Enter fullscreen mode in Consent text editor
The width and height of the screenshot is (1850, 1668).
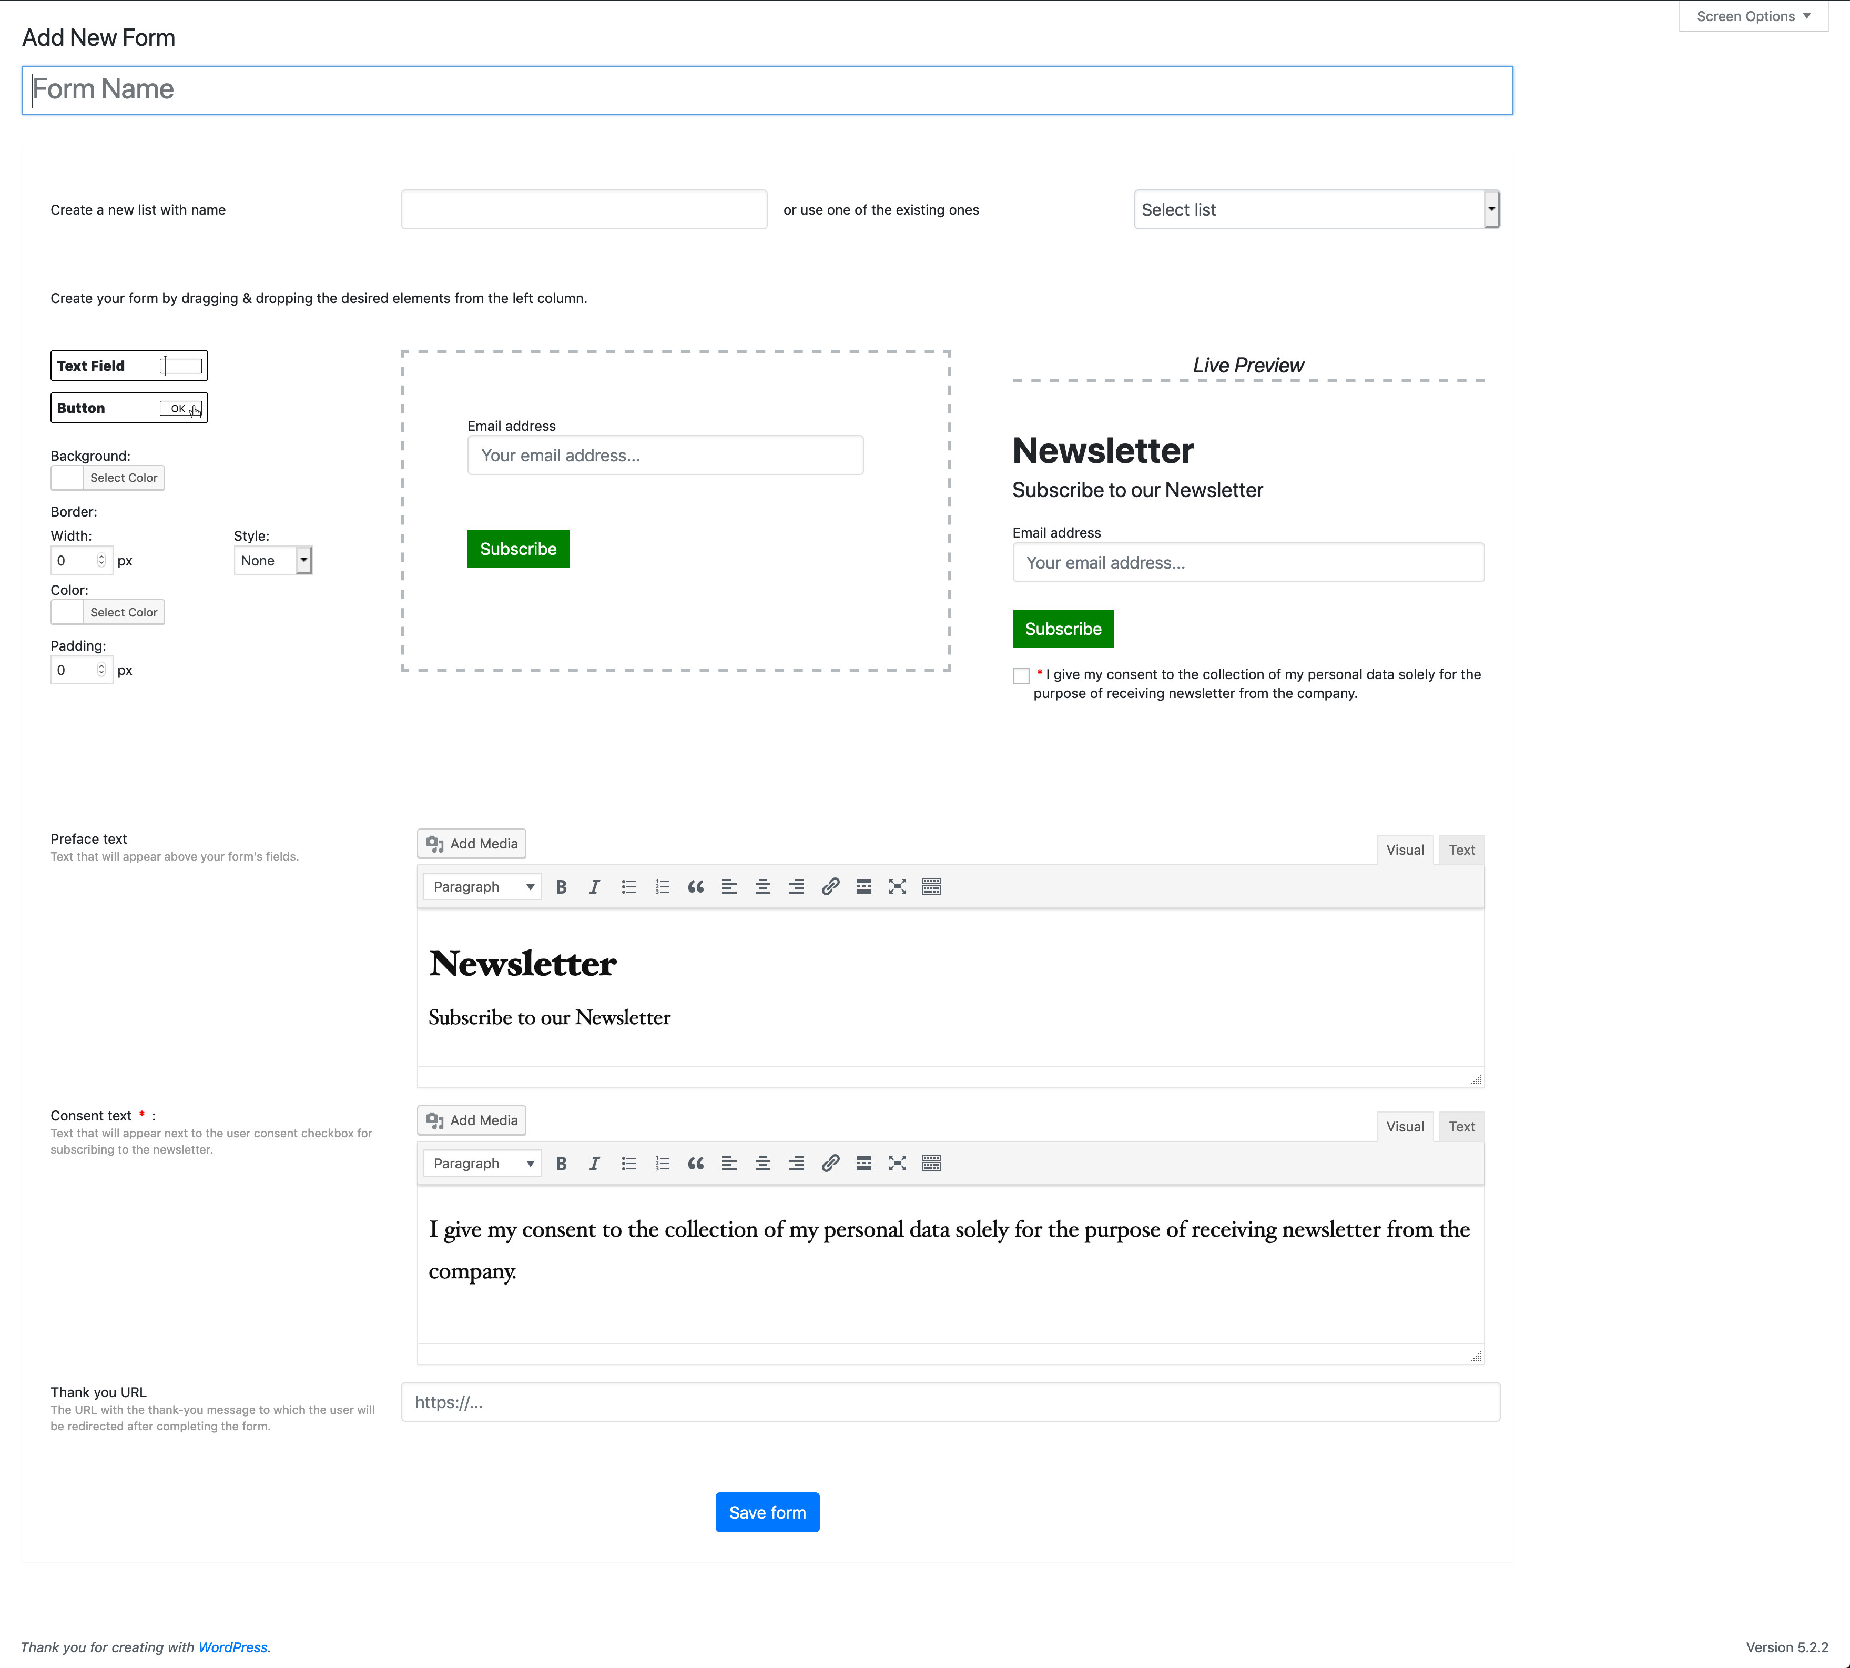[898, 1163]
